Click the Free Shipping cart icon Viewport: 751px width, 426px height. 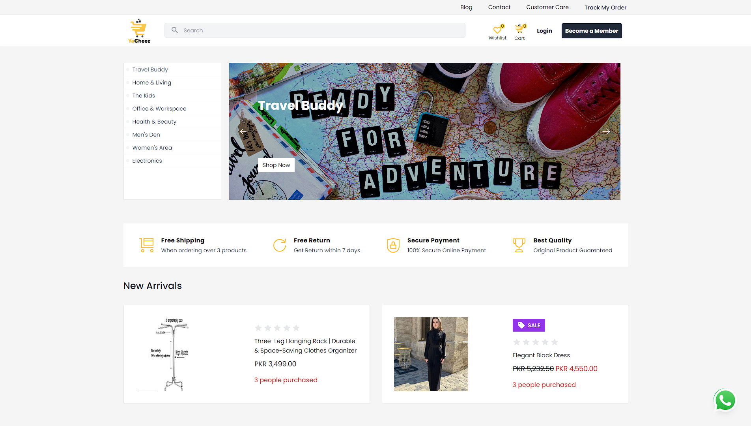(x=147, y=245)
